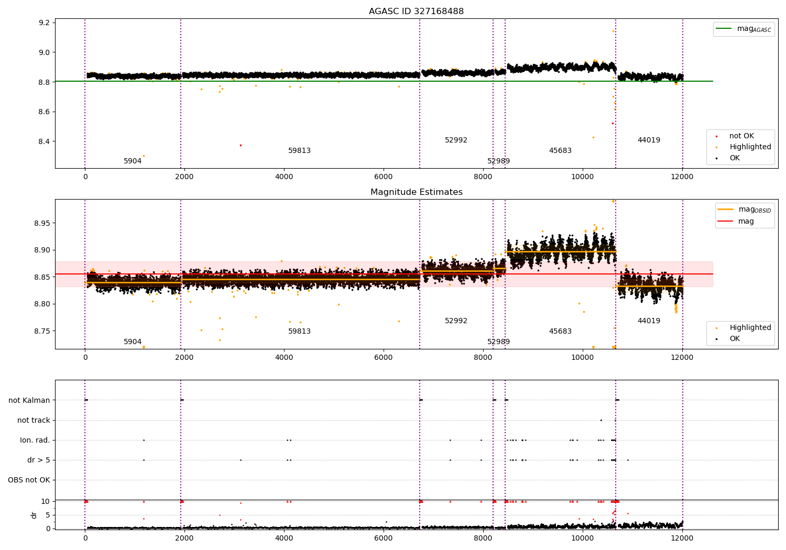This screenshot has height=550, width=786.
Task: Click the 'not Kalman' axis label
Action: tap(29, 401)
